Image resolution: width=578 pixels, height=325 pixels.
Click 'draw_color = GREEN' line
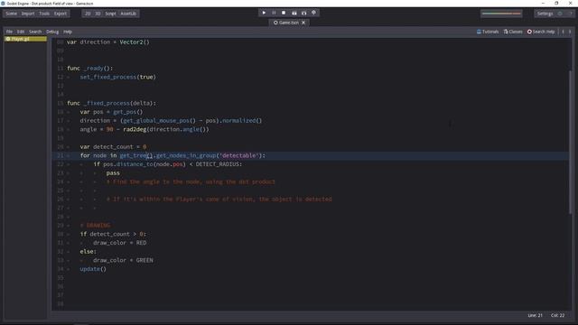[x=123, y=260]
